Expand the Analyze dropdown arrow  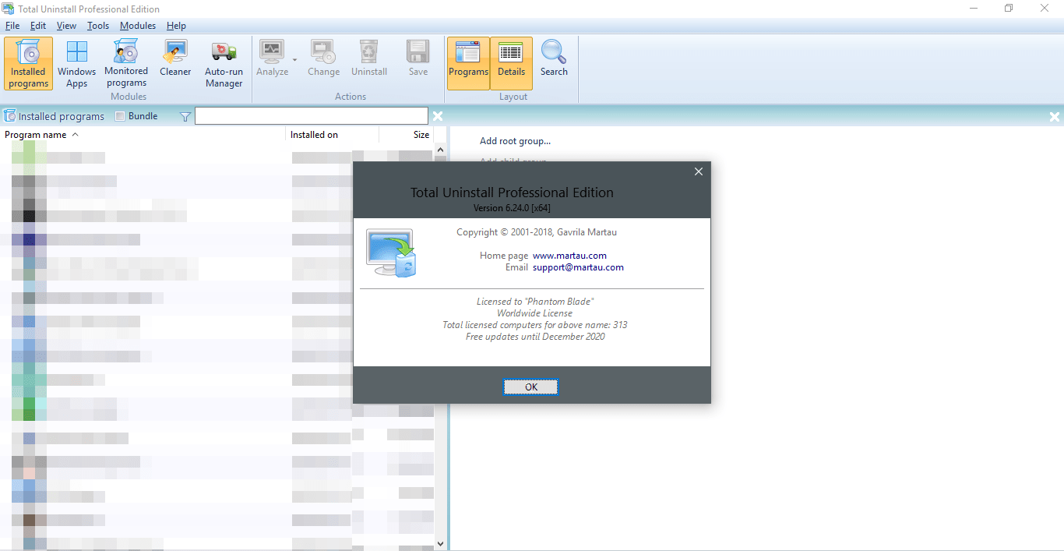pos(294,60)
